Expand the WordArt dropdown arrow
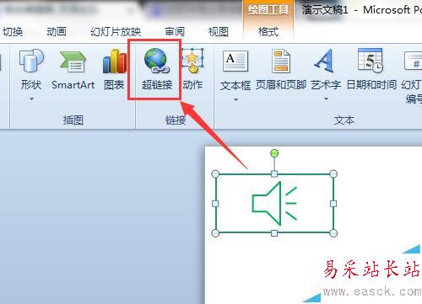This screenshot has width=422, height=304. point(326,99)
